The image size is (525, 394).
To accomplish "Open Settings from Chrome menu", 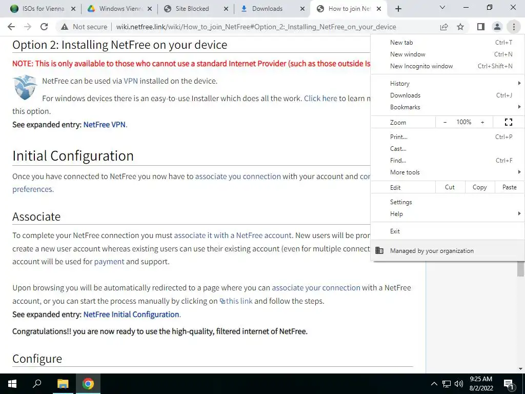I will [x=448, y=202].
